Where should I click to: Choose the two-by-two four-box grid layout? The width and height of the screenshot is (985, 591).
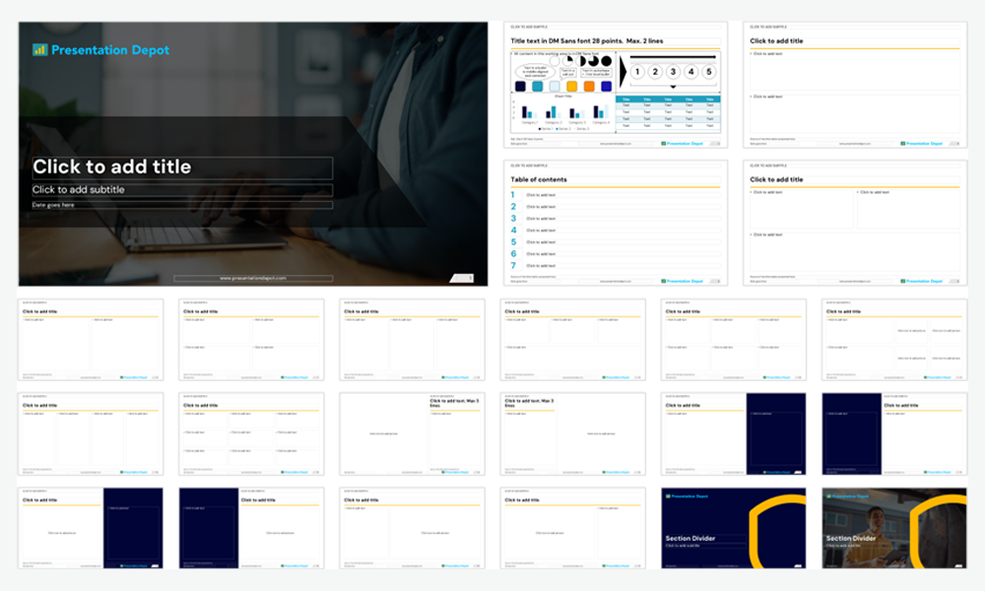(251, 340)
